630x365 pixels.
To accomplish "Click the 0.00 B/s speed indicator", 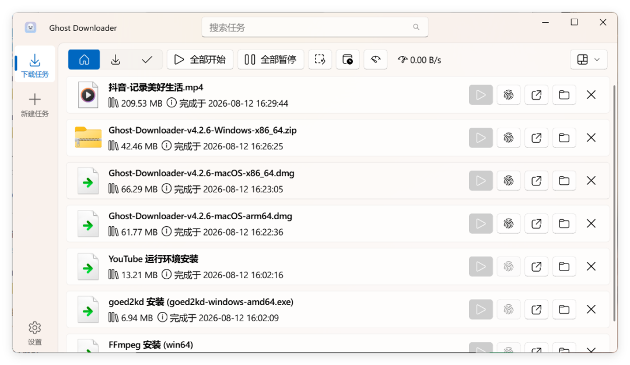I will pyautogui.click(x=419, y=60).
